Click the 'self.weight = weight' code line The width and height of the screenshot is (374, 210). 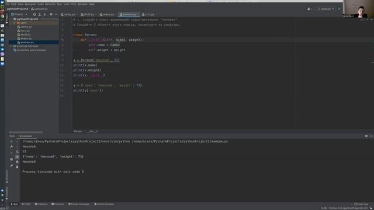click(x=106, y=50)
